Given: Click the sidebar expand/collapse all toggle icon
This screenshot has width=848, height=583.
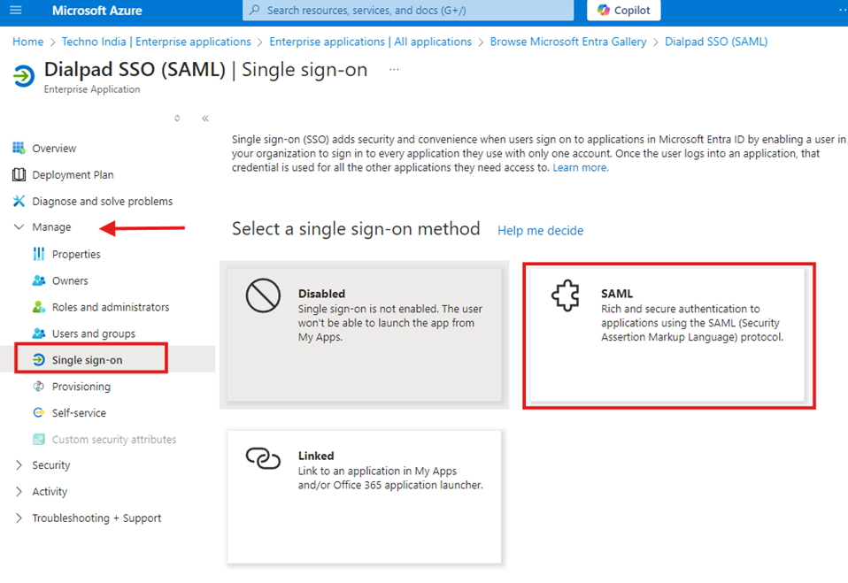Looking at the screenshot, I should click(x=177, y=119).
